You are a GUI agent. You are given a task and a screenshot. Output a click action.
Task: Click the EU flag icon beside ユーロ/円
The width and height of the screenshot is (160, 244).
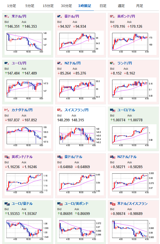point(7,63)
